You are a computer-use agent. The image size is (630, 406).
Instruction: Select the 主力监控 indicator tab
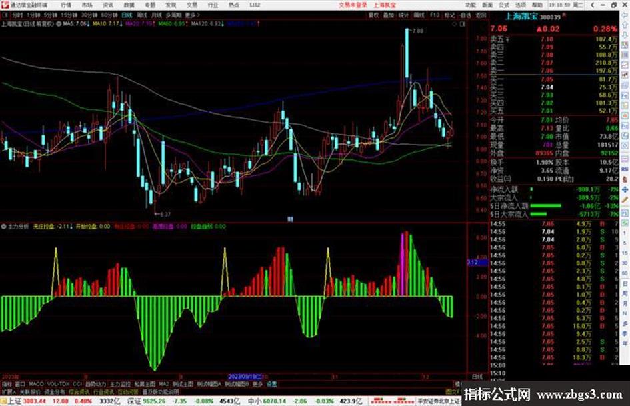pos(120,384)
